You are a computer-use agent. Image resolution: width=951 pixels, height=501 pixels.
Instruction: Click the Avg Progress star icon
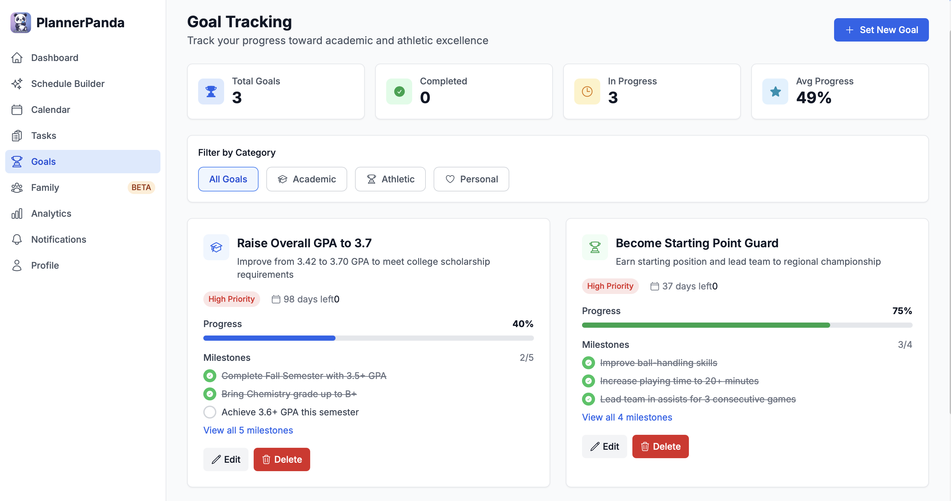(x=775, y=92)
